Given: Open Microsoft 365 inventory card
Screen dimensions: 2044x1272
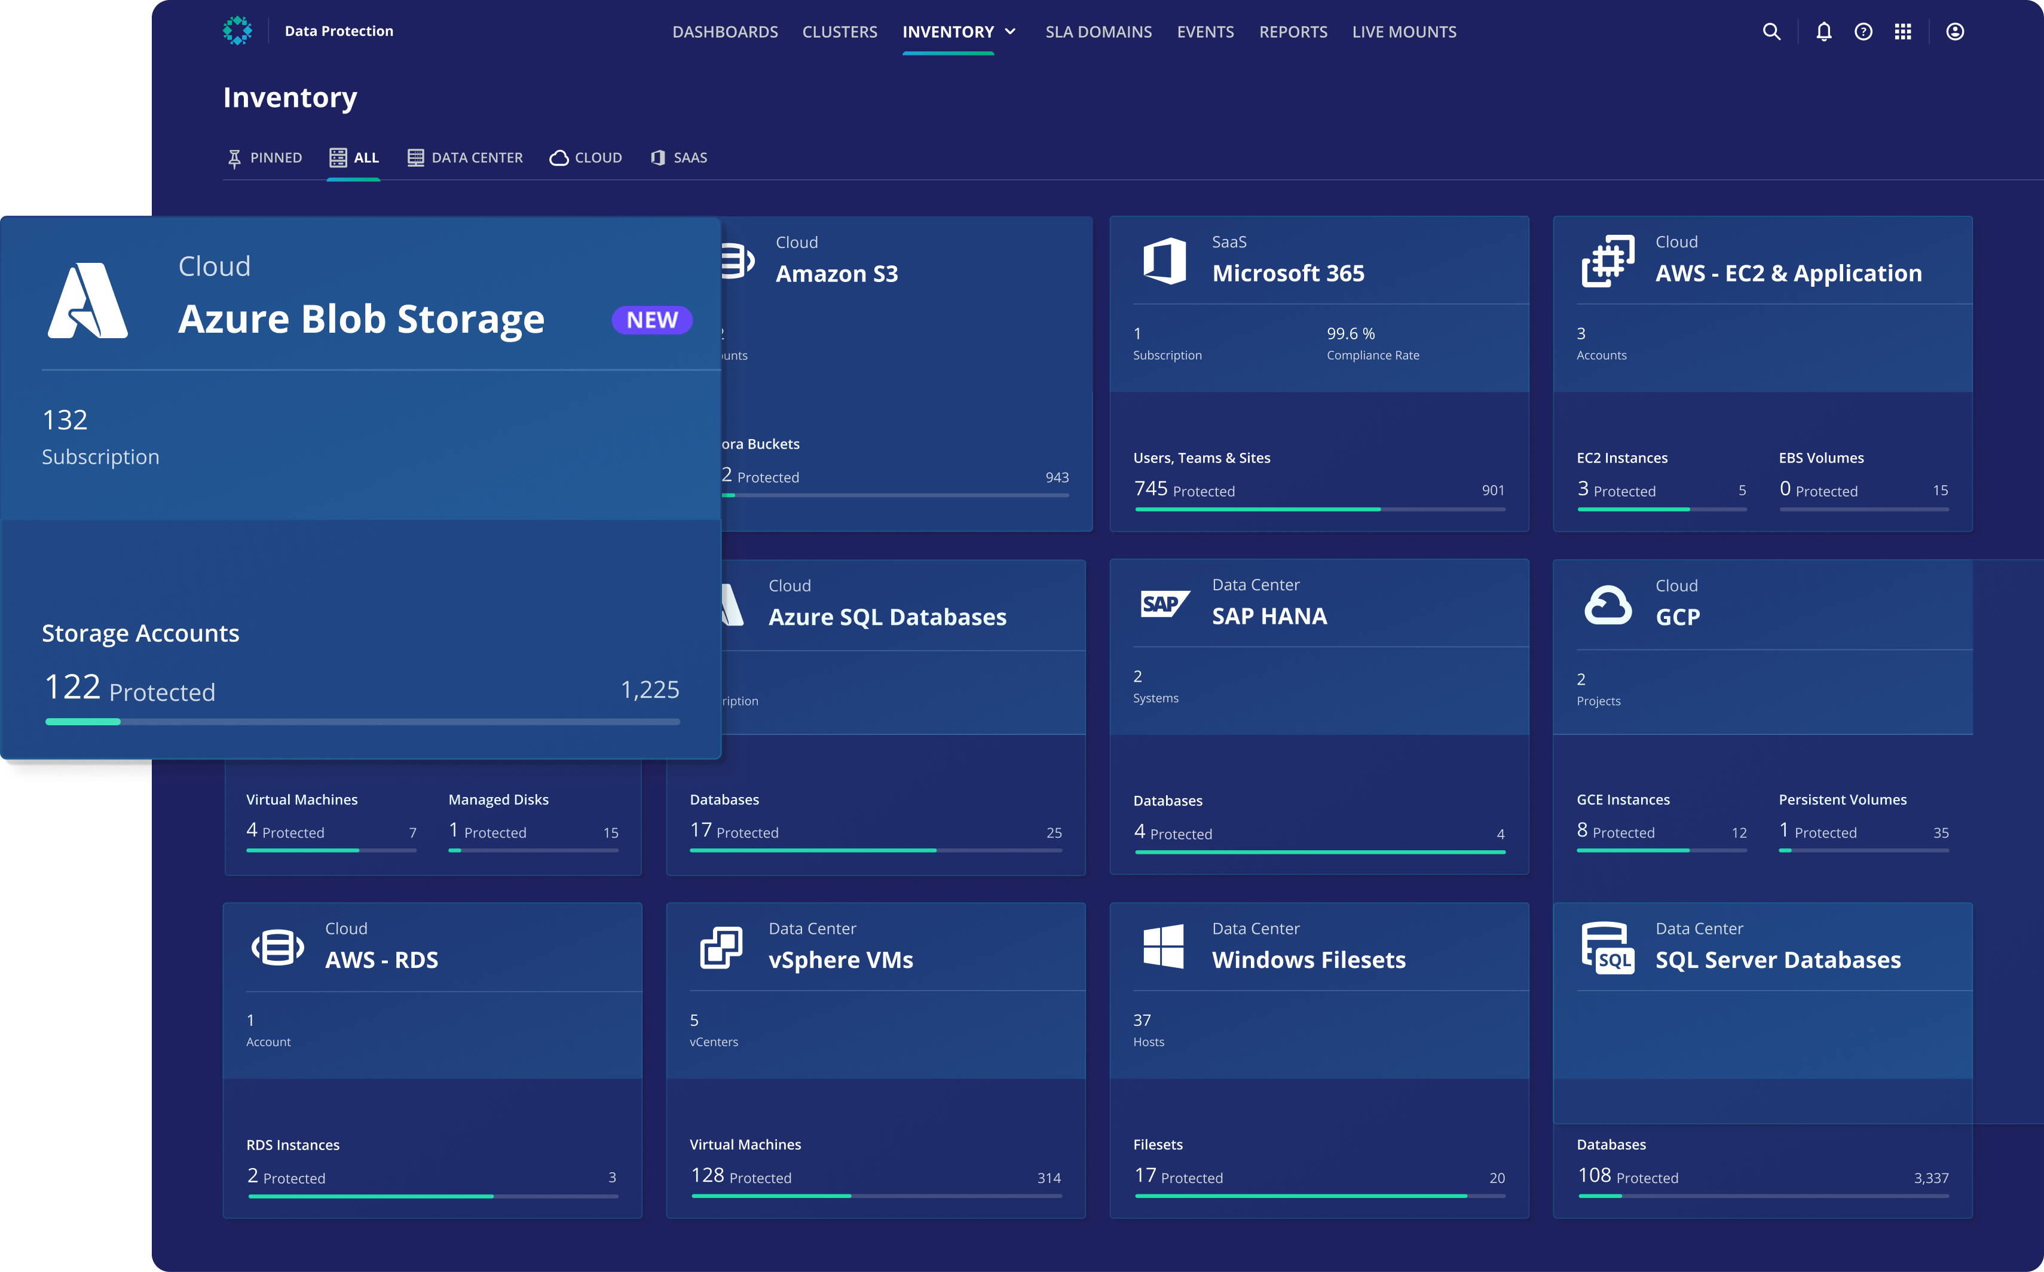Looking at the screenshot, I should tap(1289, 274).
